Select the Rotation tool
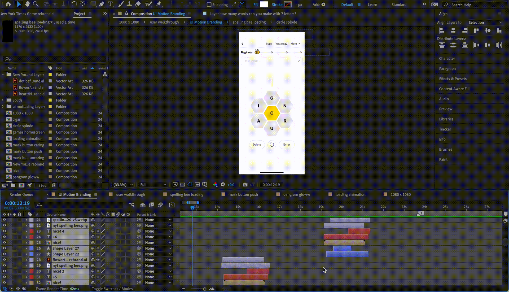This screenshot has width=509, height=292. pos(74,4)
